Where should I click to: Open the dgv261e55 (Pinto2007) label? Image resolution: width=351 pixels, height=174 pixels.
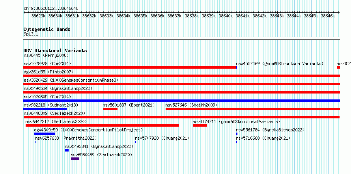pyautogui.click(x=49, y=72)
